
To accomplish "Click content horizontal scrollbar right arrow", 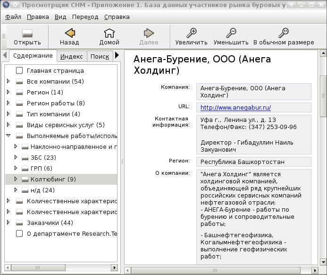I will coord(315,271).
